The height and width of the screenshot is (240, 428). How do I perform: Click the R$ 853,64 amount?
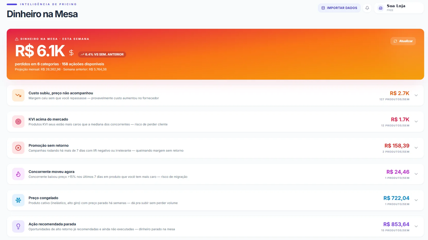point(396,224)
